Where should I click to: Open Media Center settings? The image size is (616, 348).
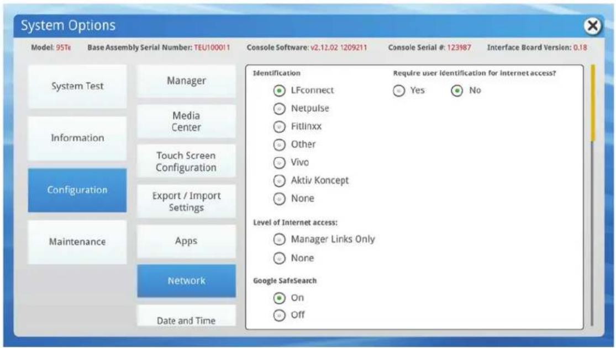186,121
